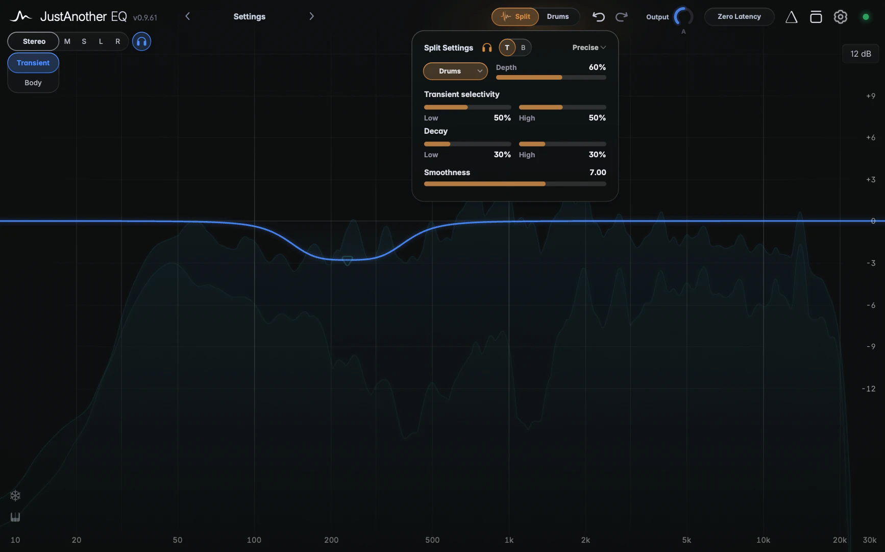Open the Settings preset name menu
Image resolution: width=885 pixels, height=552 pixels.
point(250,16)
